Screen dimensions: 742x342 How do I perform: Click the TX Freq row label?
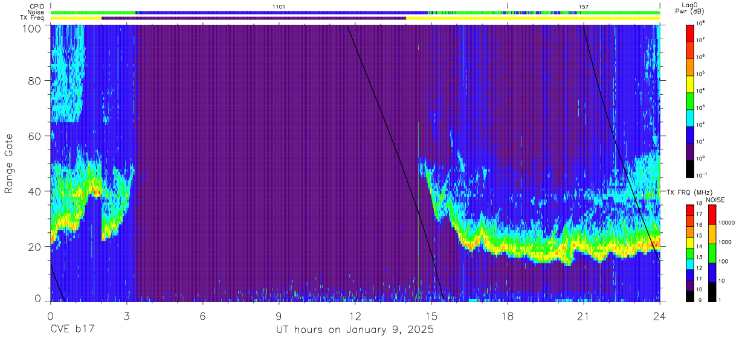pyautogui.click(x=31, y=17)
